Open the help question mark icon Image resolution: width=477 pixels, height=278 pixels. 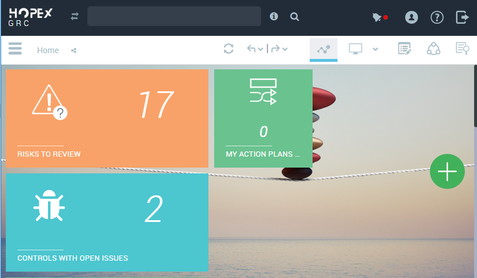point(436,17)
